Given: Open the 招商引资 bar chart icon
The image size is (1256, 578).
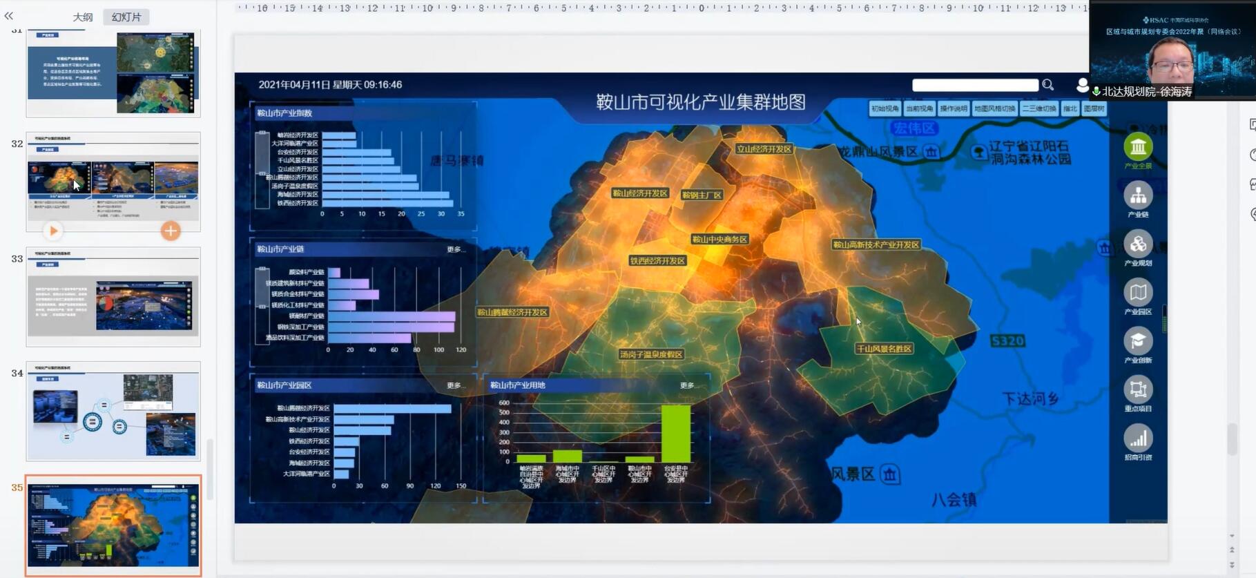Looking at the screenshot, I should (x=1138, y=439).
